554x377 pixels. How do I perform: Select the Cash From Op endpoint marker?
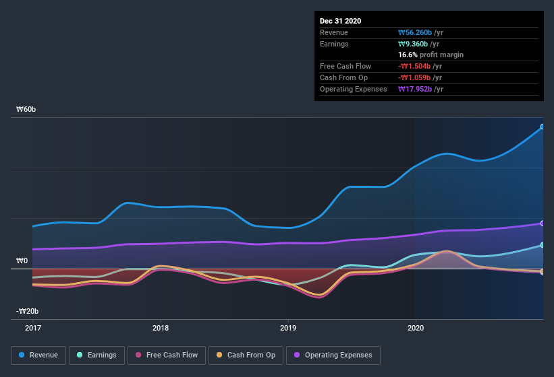pyautogui.click(x=542, y=271)
